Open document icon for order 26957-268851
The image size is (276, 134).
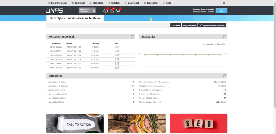[x=118, y=64]
